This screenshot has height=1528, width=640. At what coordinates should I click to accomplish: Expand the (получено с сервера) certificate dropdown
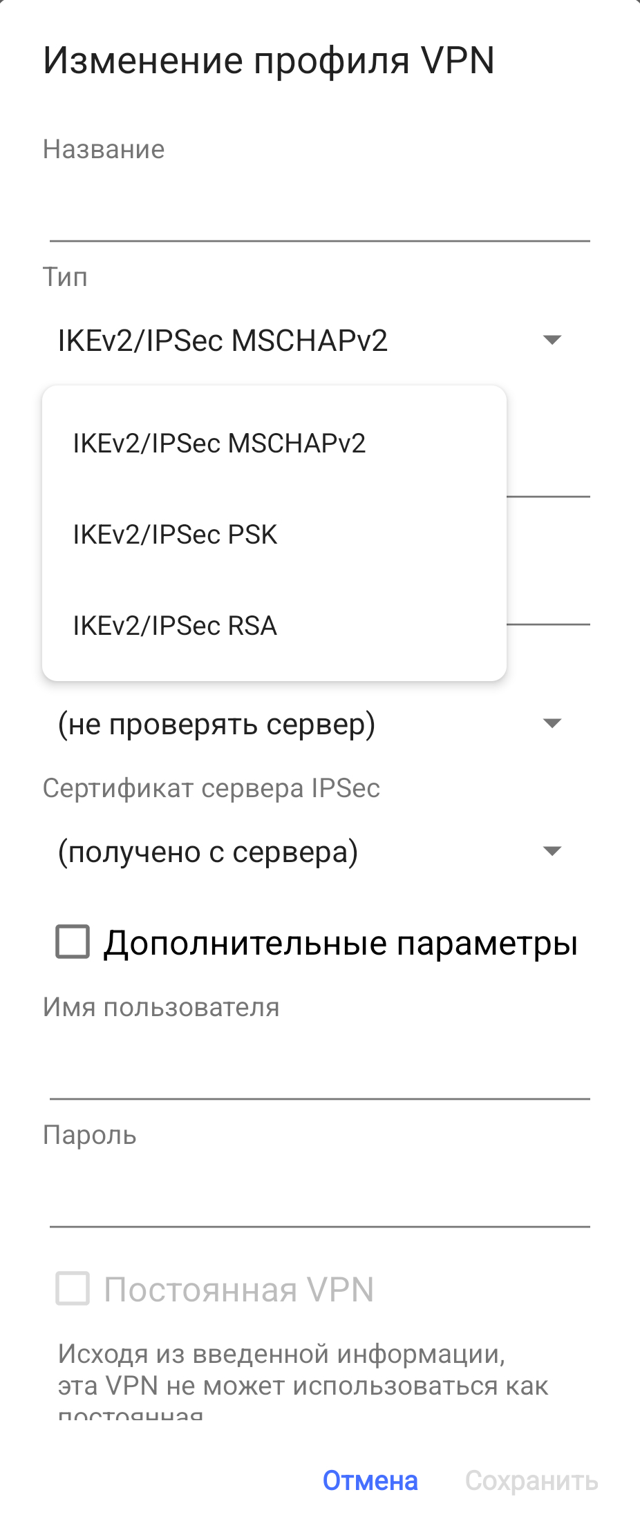[x=209, y=852]
